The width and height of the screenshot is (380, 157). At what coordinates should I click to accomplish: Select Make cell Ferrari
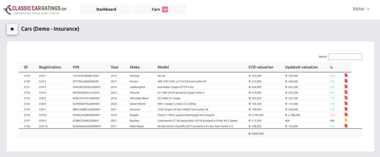(134, 81)
